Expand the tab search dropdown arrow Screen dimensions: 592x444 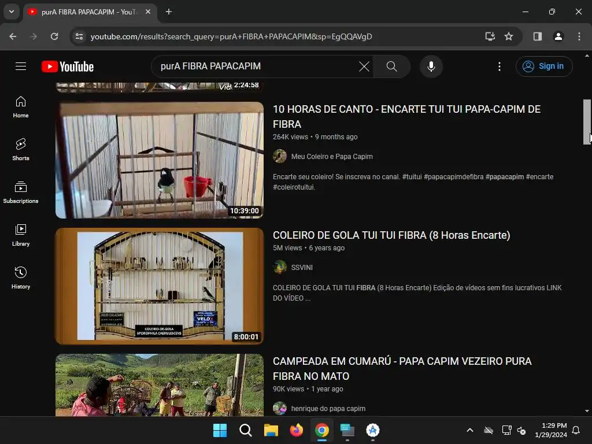tap(12, 12)
